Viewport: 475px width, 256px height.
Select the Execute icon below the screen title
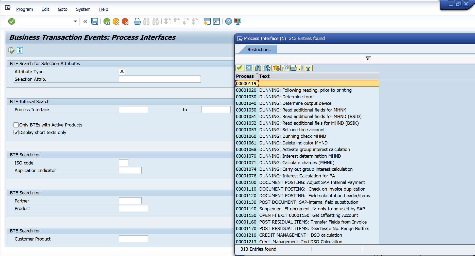point(11,50)
